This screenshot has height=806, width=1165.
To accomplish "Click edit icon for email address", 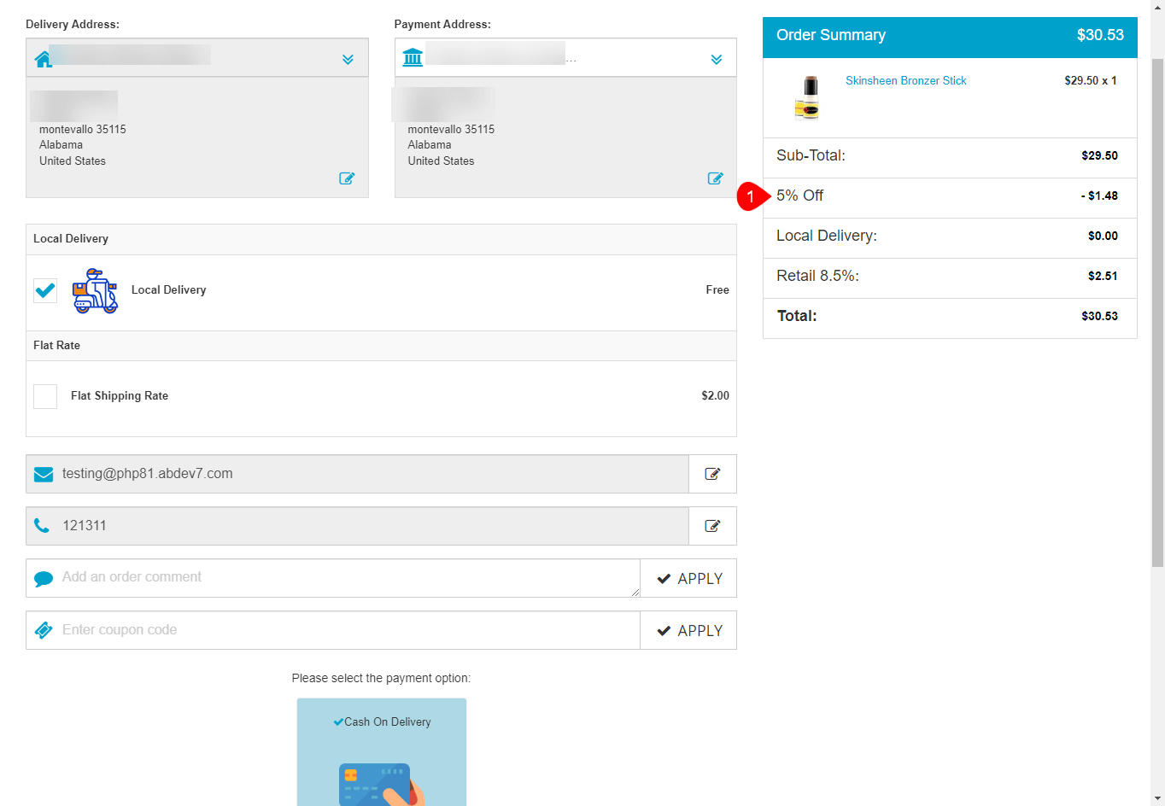I will click(x=712, y=474).
